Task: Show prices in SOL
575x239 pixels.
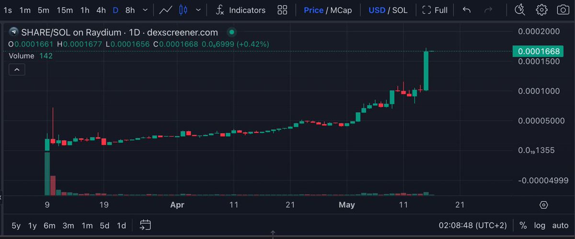Action: coord(400,10)
